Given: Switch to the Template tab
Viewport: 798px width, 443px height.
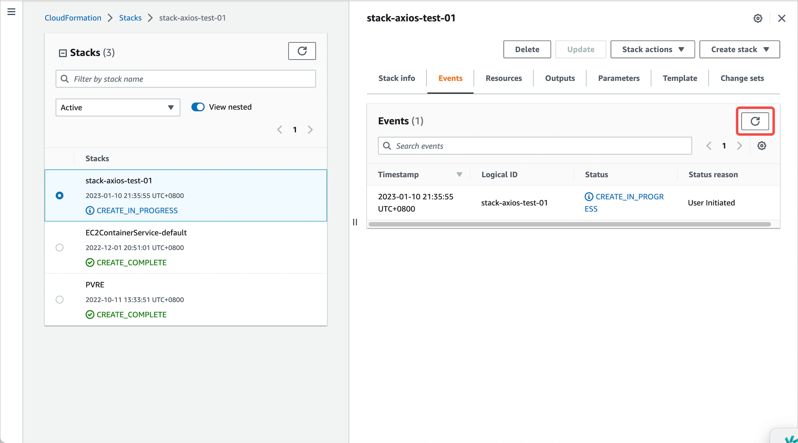Looking at the screenshot, I should coord(680,78).
